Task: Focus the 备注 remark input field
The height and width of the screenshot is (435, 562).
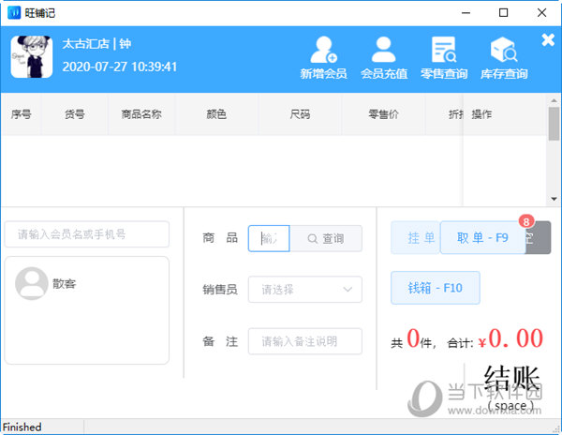Action: [305, 341]
